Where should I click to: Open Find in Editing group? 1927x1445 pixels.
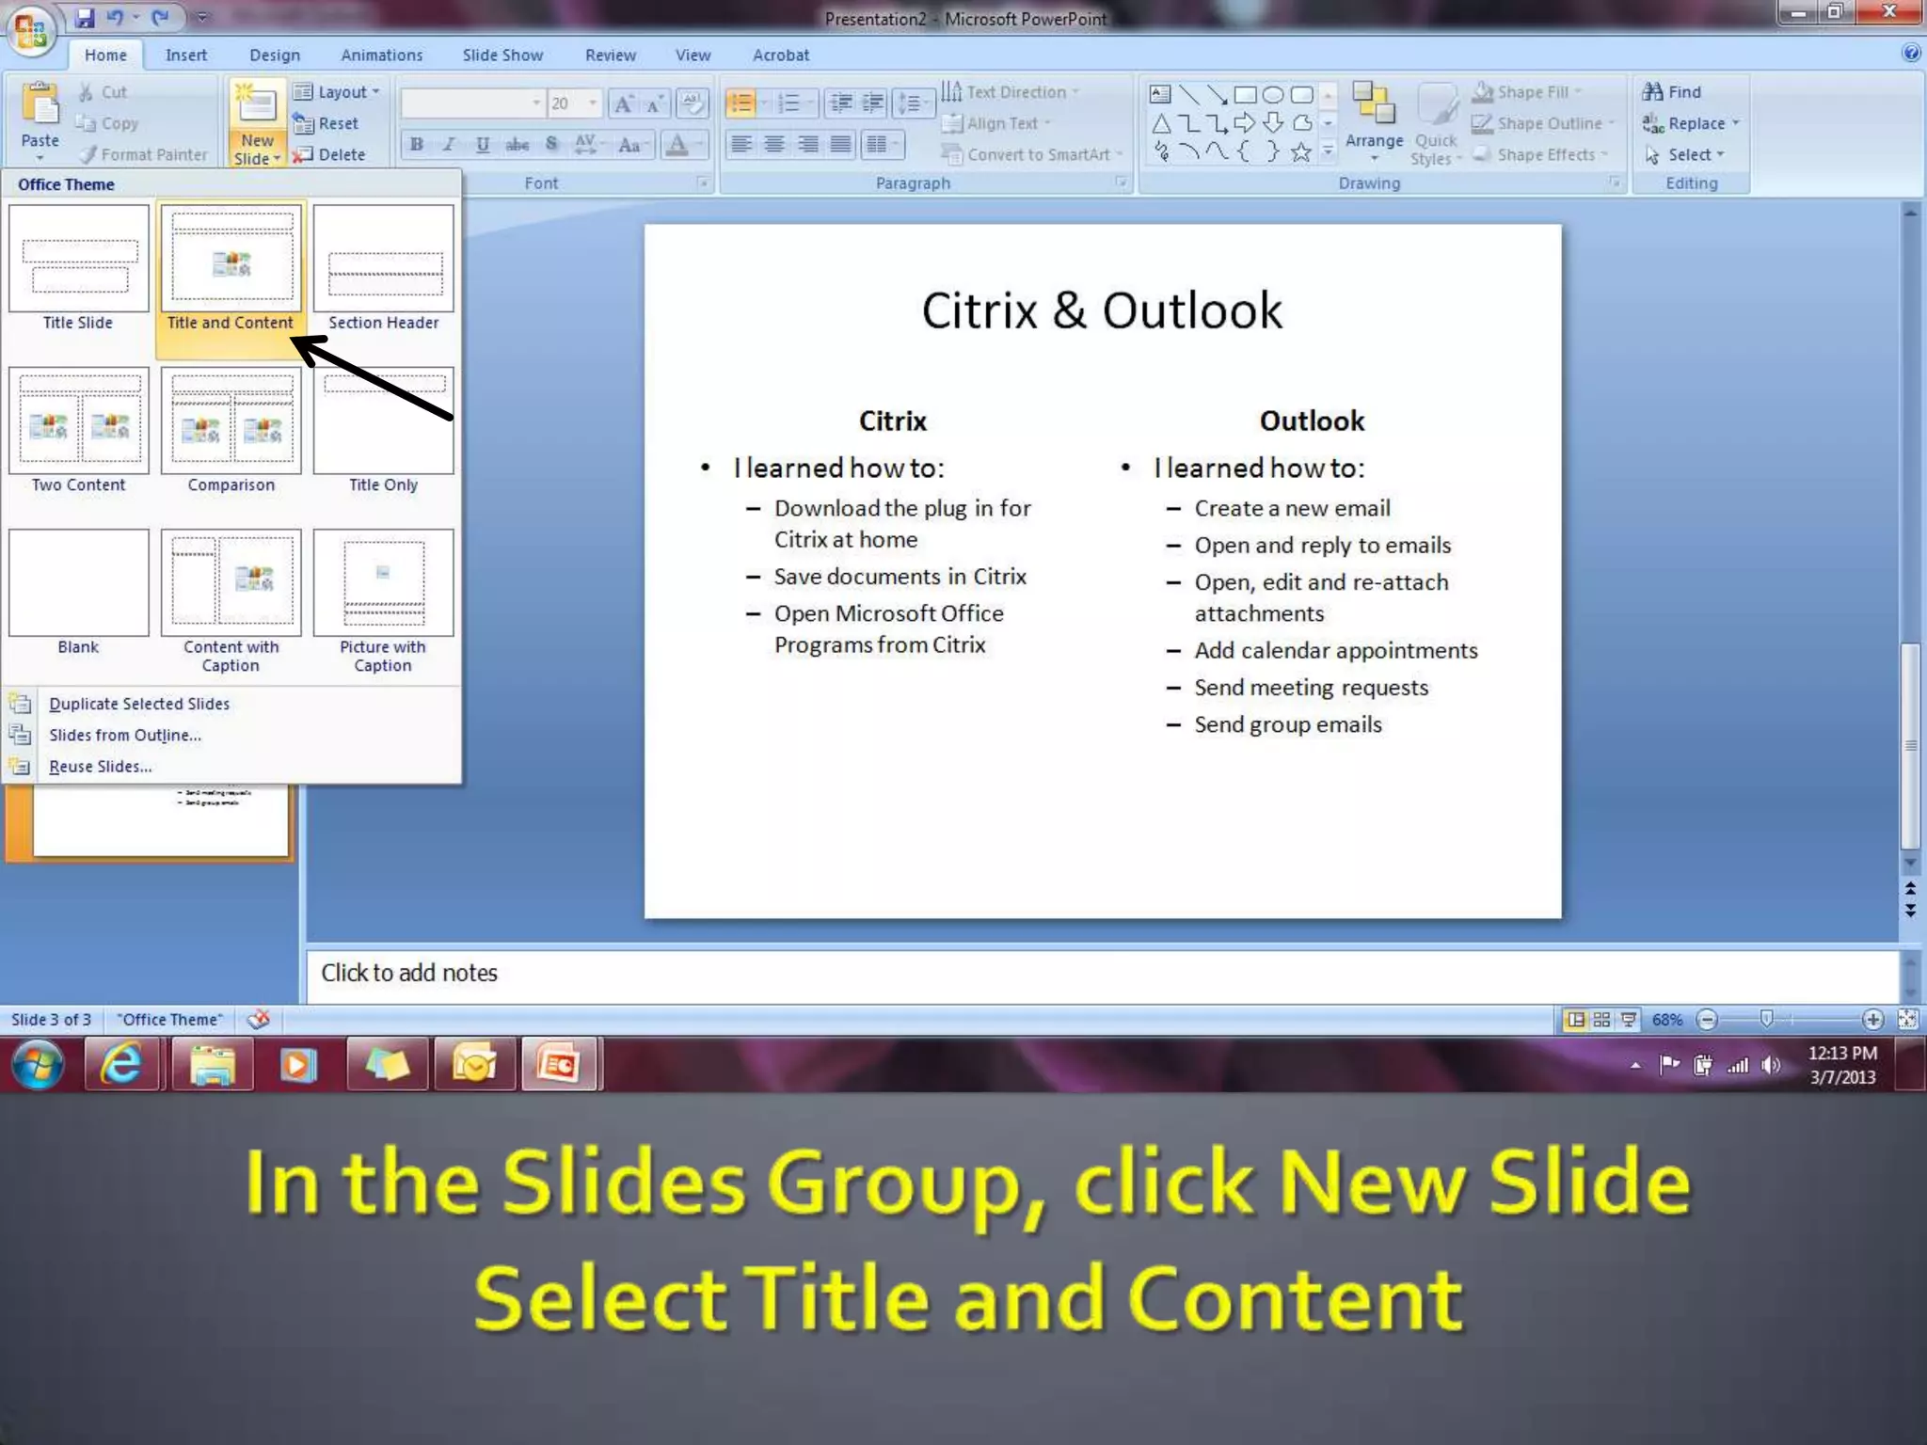1672,92
